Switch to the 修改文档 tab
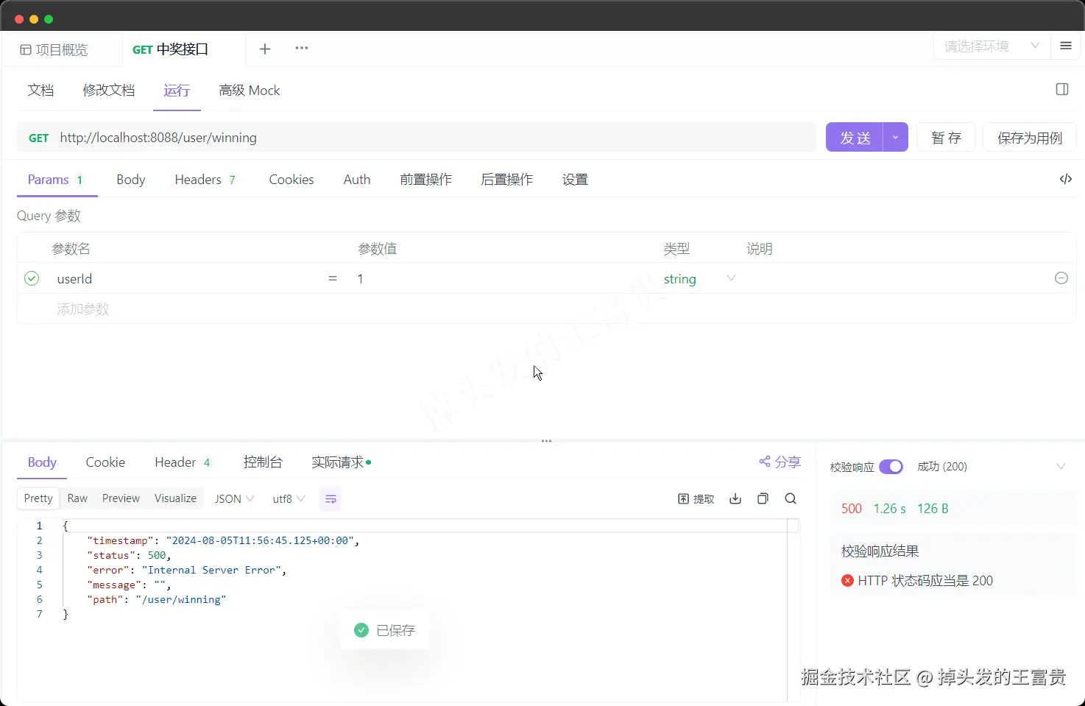The width and height of the screenshot is (1085, 706). (x=109, y=90)
